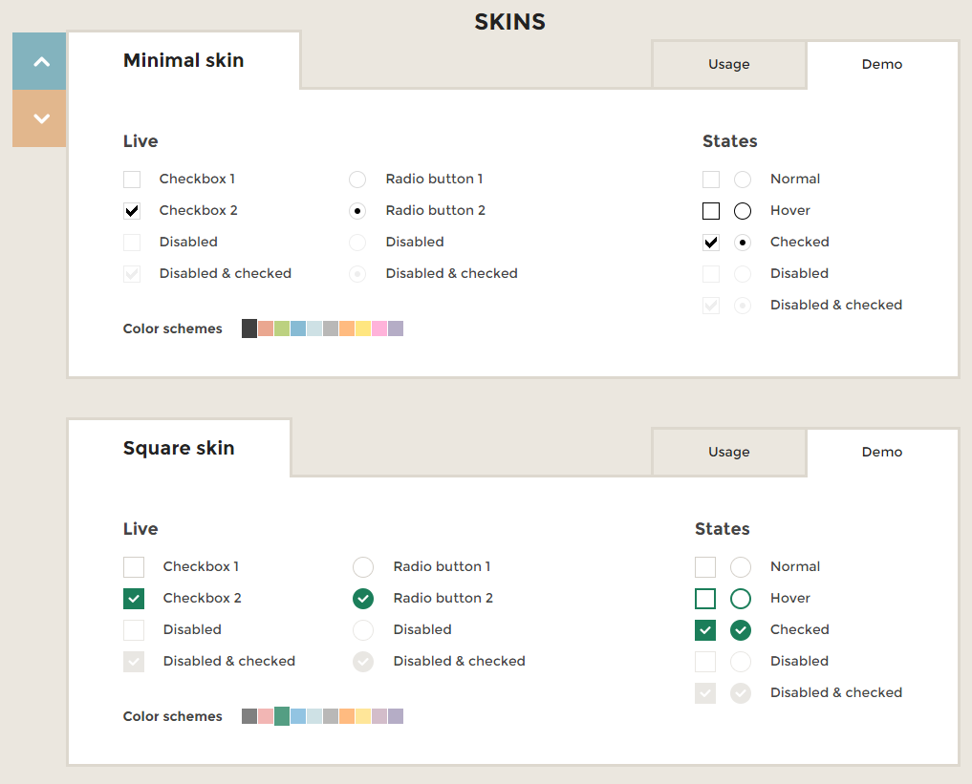Select Radio button 1 in Square skin
The width and height of the screenshot is (972, 784).
click(363, 567)
